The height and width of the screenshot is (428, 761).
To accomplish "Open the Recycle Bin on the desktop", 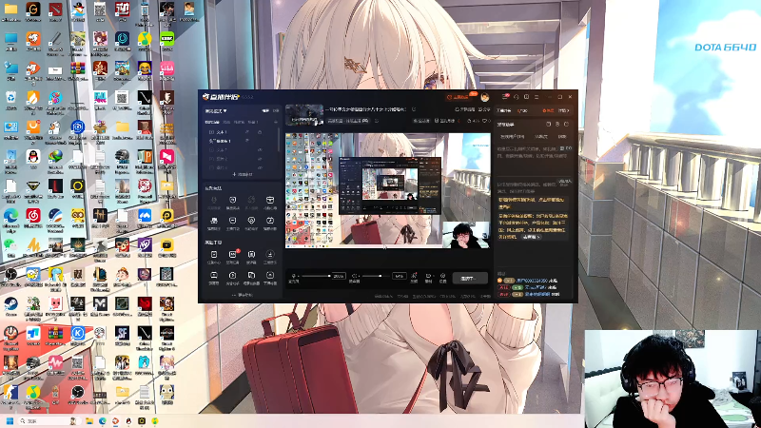I will tap(10, 100).
